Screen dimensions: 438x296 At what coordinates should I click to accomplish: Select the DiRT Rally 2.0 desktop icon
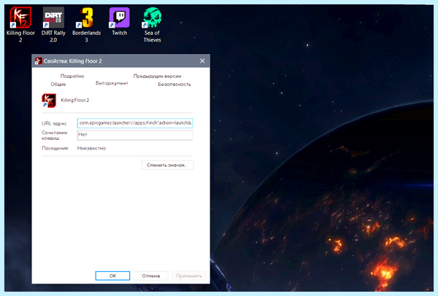point(53,25)
